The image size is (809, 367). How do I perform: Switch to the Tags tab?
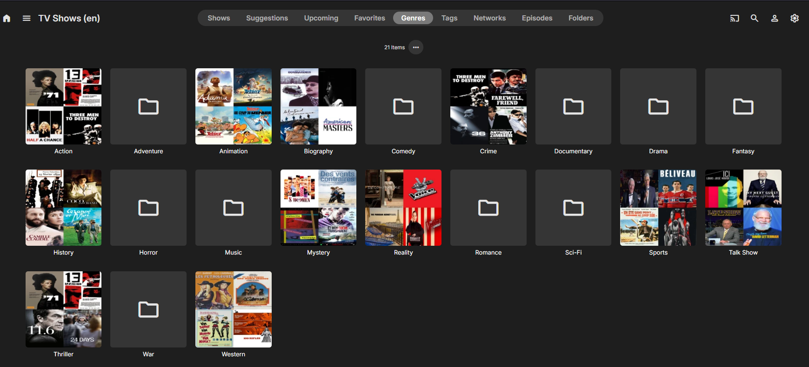click(449, 18)
